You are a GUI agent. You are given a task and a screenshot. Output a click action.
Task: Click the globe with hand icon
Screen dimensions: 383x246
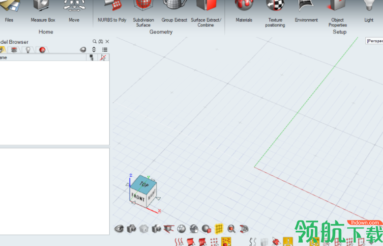pos(194,229)
